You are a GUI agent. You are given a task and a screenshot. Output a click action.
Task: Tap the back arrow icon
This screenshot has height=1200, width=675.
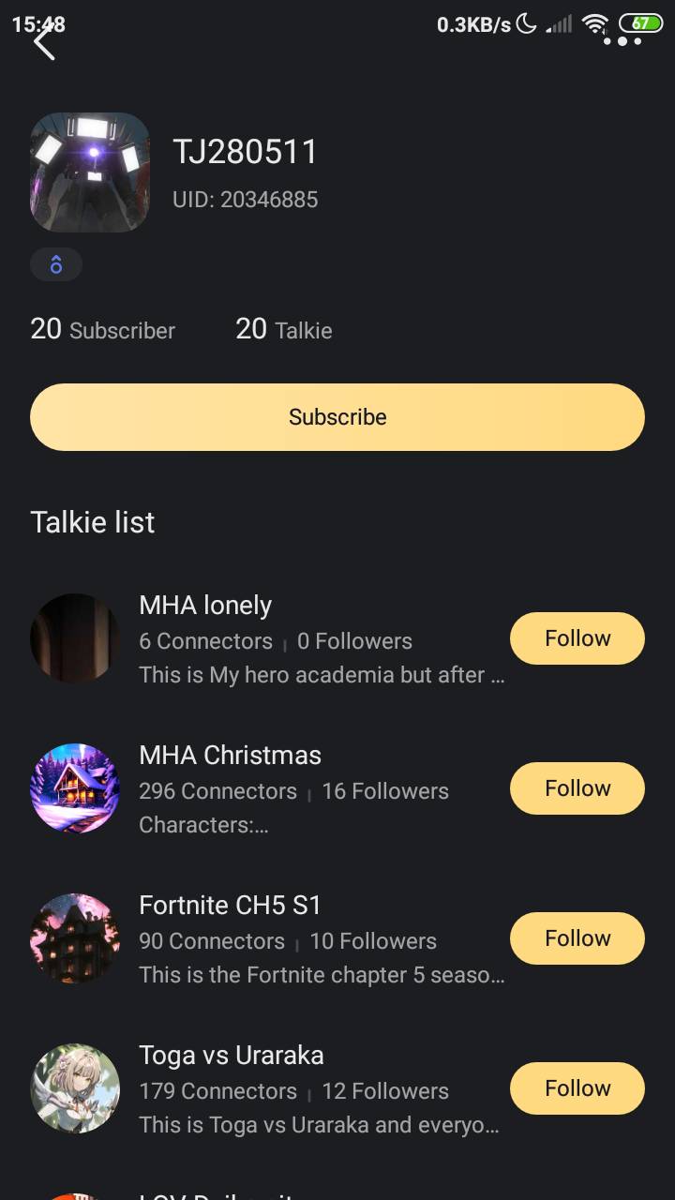(x=44, y=42)
